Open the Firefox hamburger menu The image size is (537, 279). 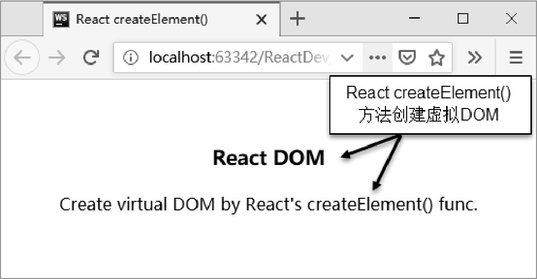tap(516, 58)
